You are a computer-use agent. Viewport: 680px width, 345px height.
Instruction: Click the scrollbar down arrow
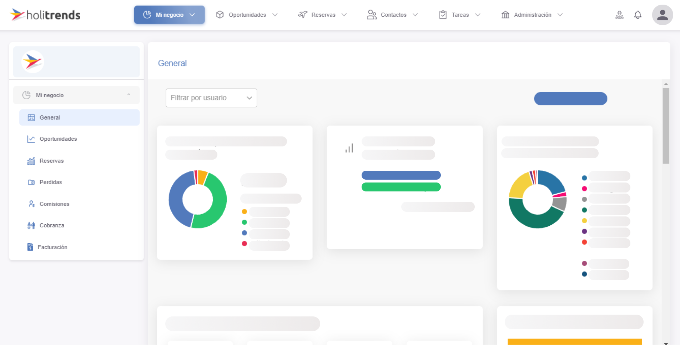(666, 343)
